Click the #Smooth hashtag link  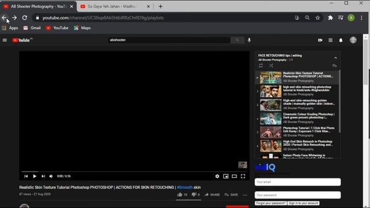point(184,187)
